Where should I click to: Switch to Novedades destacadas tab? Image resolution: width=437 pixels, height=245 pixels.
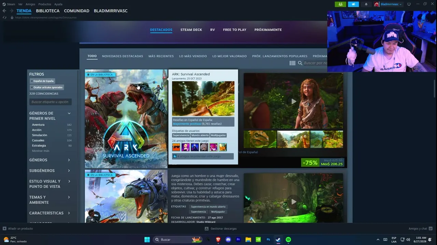click(x=123, y=56)
